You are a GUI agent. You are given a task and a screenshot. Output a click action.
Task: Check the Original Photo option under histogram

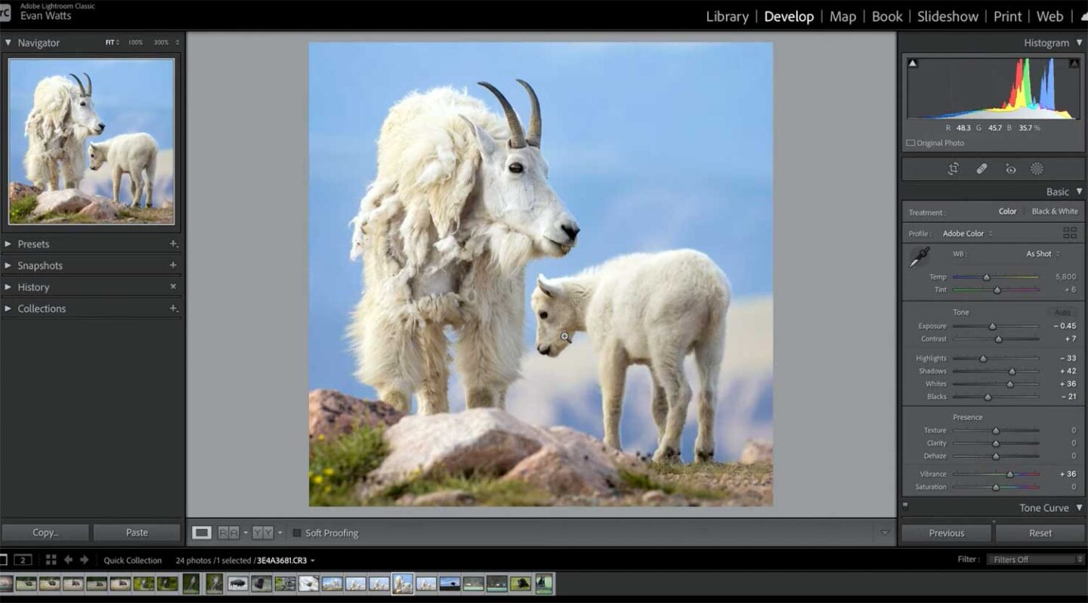point(911,142)
